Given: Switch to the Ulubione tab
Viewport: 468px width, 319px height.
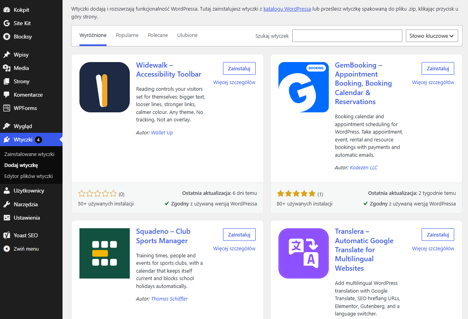Looking at the screenshot, I should click(188, 35).
